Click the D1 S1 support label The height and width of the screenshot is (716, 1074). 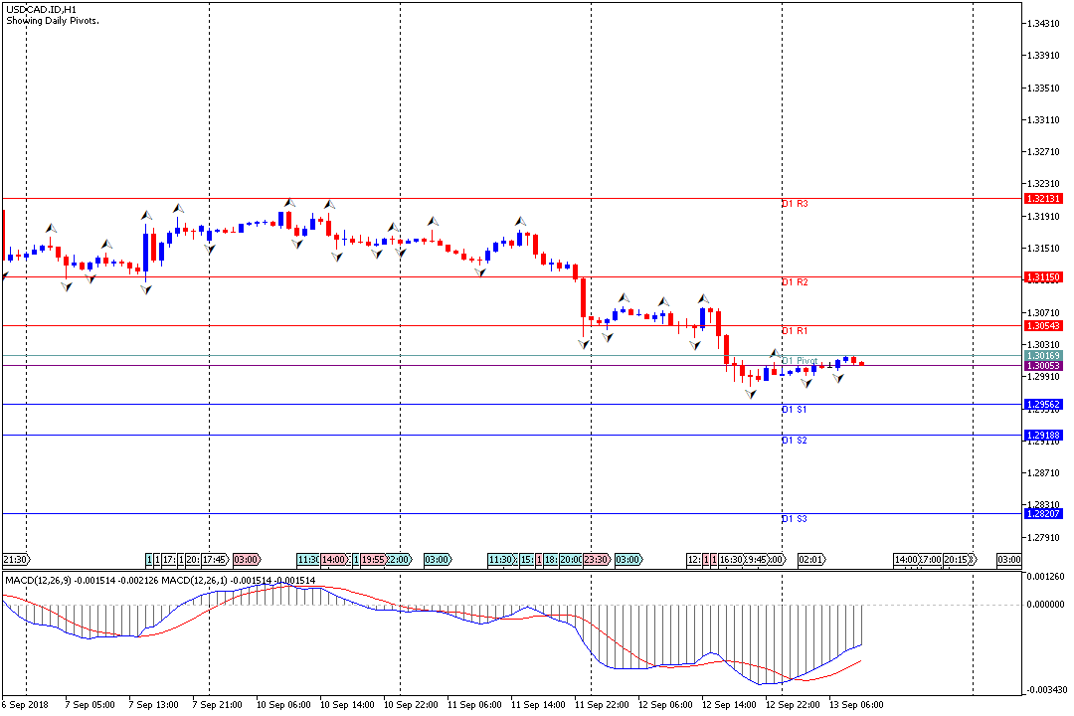click(x=795, y=410)
